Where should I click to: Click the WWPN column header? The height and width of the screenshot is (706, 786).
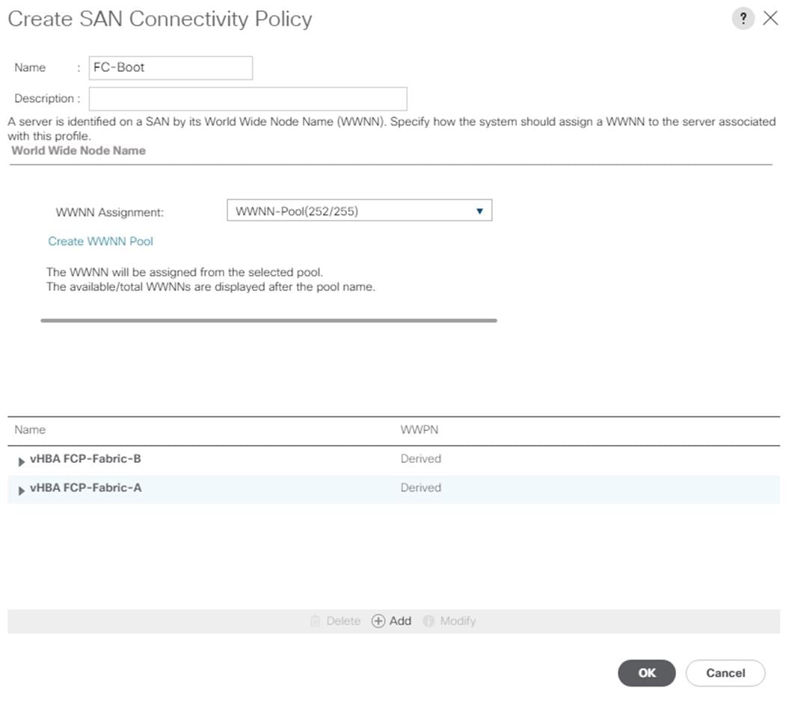[x=419, y=430]
